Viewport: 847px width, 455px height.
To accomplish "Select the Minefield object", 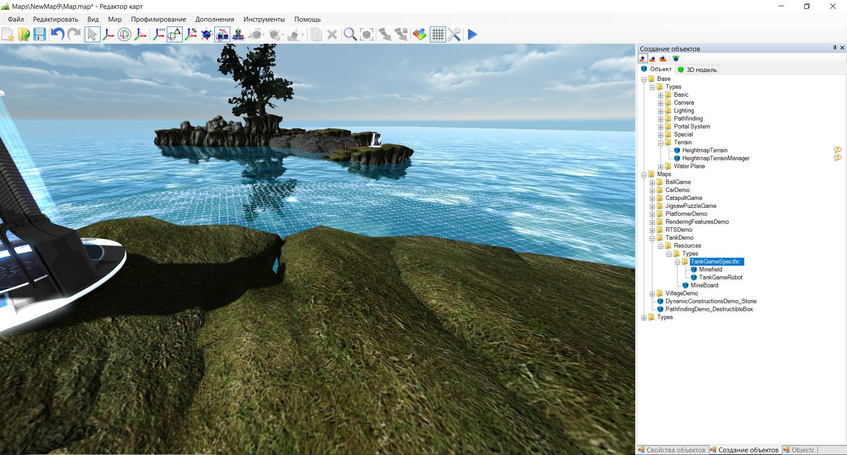I will [710, 270].
